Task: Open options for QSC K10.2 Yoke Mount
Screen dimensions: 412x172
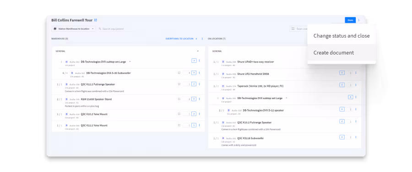Action: pos(199,114)
